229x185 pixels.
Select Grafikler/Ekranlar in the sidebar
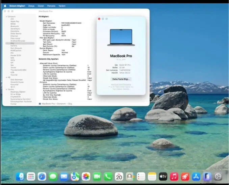coord(18,41)
